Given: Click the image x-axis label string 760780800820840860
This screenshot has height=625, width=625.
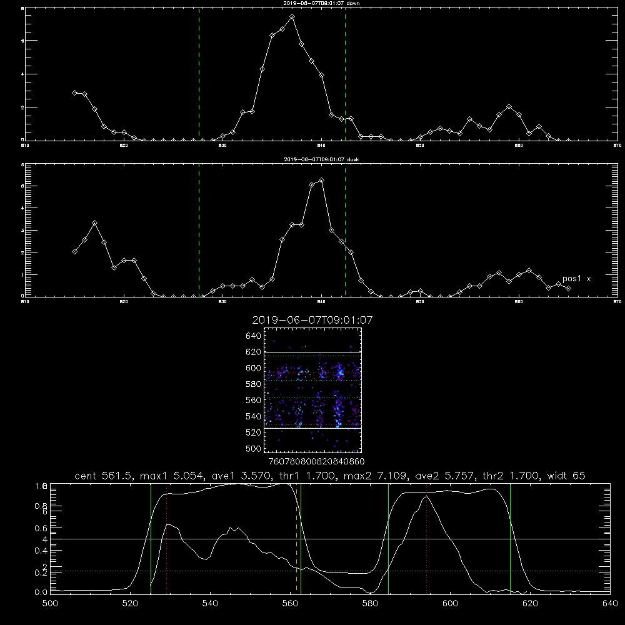Looking at the screenshot, I should pyautogui.click(x=317, y=461).
